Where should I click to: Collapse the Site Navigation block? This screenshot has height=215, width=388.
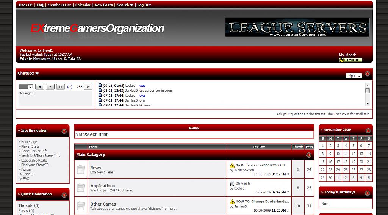pos(64,131)
